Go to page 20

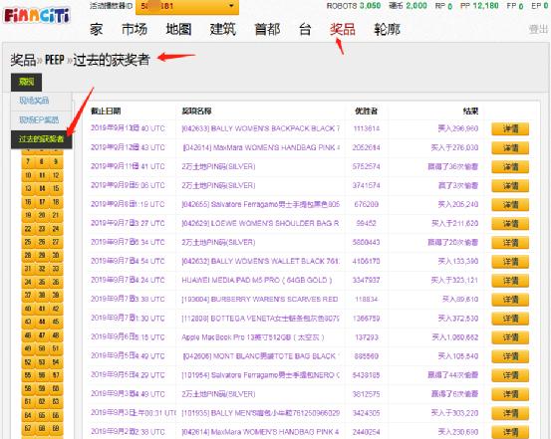pos(42,215)
